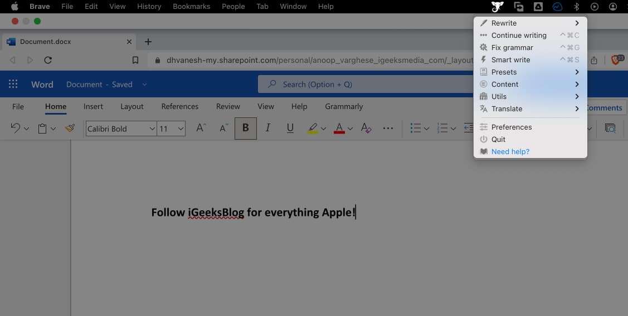Click the Need help? link
The image size is (628, 316).
coord(510,152)
